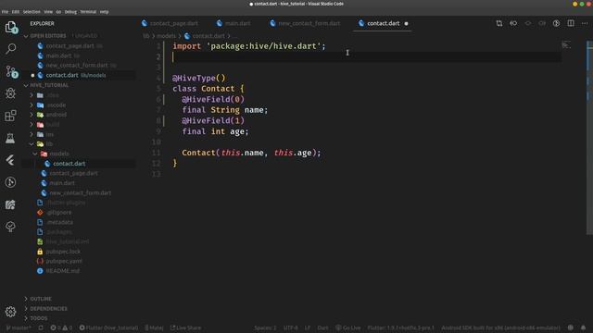Screen dimensions: 593x333
Task: Open the Test flask icon view
Action: tap(10, 138)
